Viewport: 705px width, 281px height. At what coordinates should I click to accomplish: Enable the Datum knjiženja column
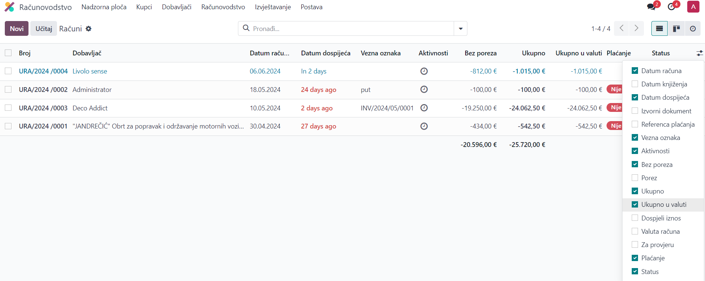635,84
